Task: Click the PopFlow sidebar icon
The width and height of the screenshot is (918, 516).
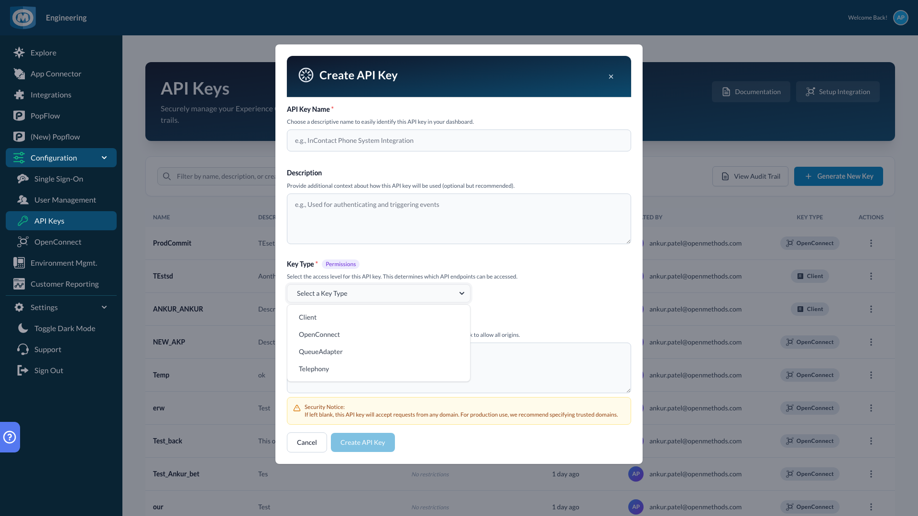Action: coord(19,116)
